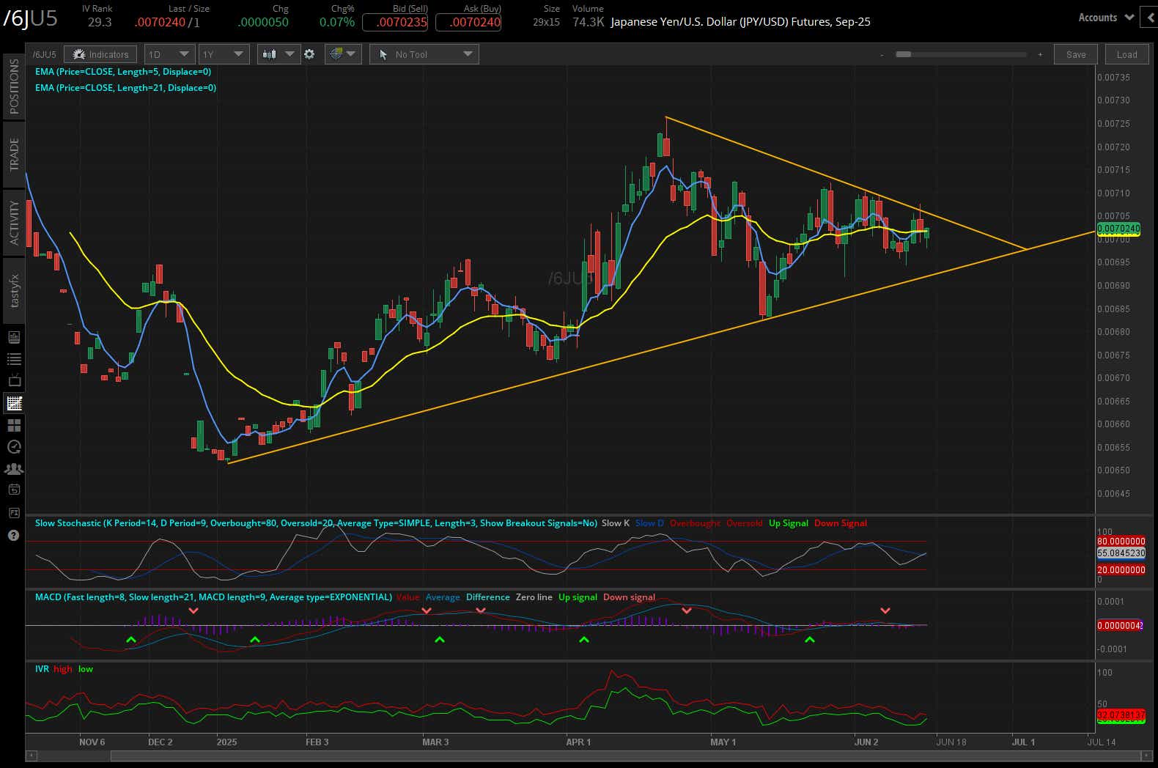Click the /6JU5 symbol field in toolbar

45,54
